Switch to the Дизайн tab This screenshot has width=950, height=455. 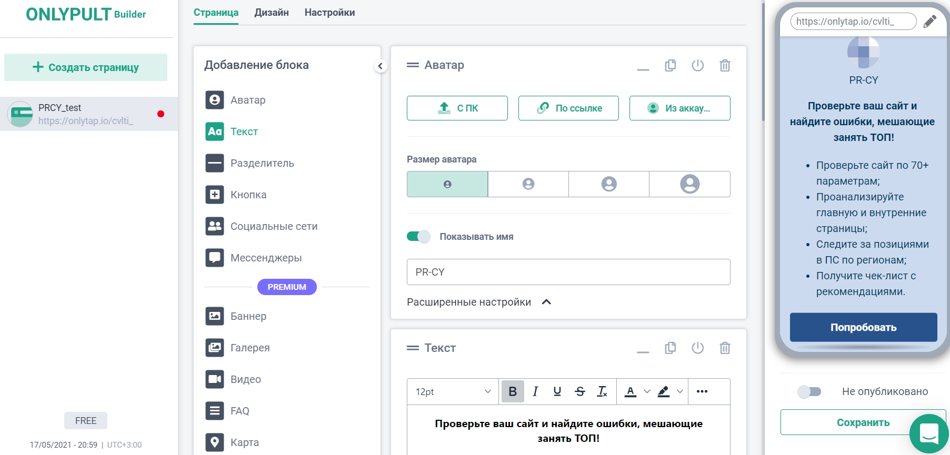point(272,13)
